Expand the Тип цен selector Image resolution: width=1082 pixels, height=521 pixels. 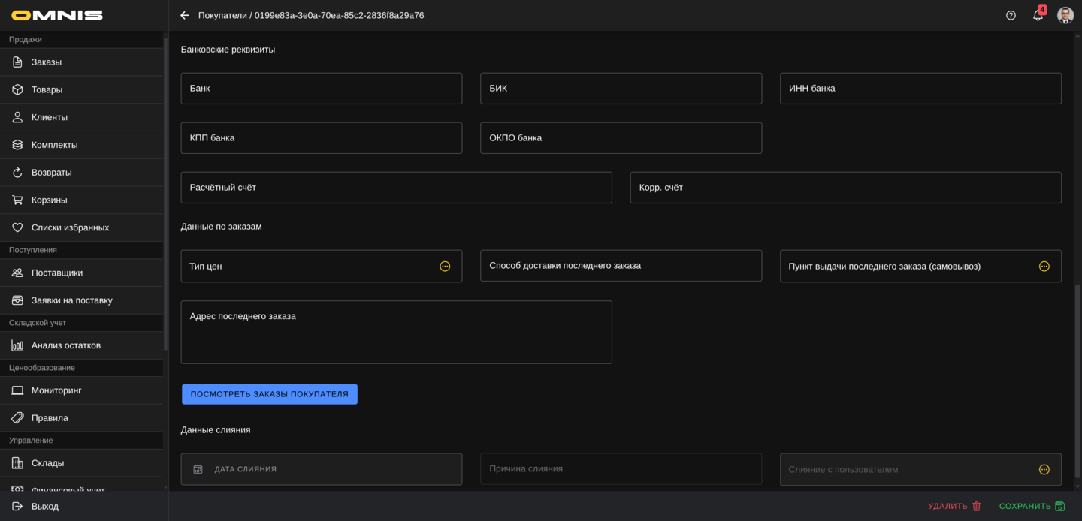pyautogui.click(x=445, y=267)
